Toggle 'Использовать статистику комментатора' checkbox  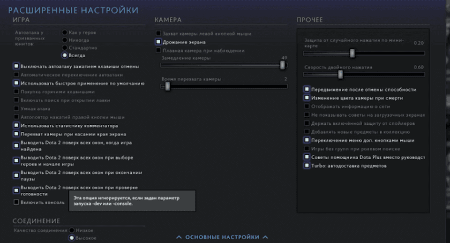pos(16,126)
